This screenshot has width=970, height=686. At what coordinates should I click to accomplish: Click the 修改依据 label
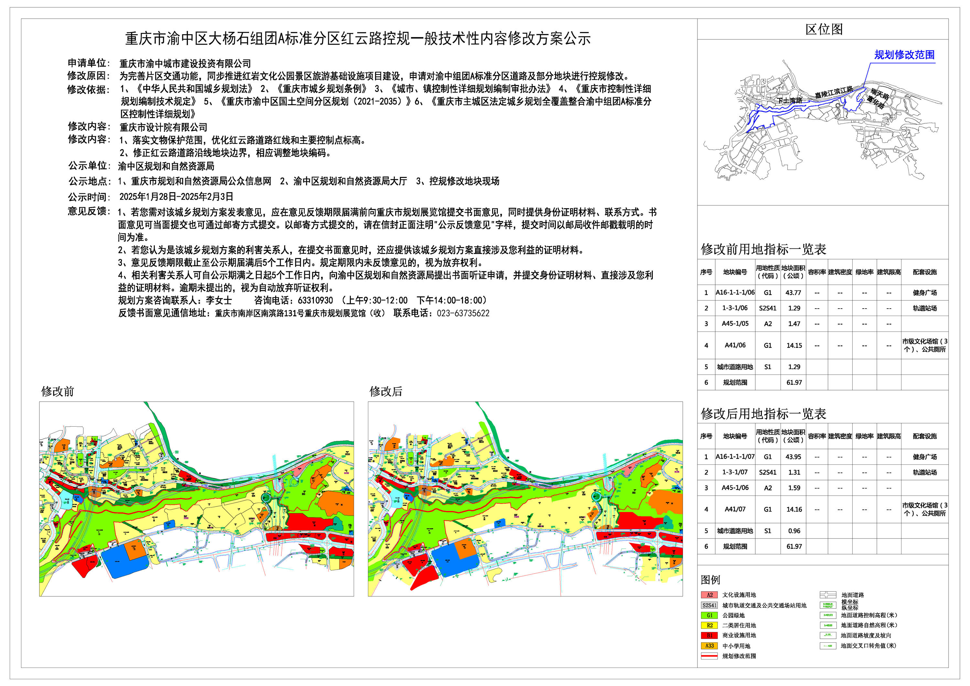click(x=88, y=90)
